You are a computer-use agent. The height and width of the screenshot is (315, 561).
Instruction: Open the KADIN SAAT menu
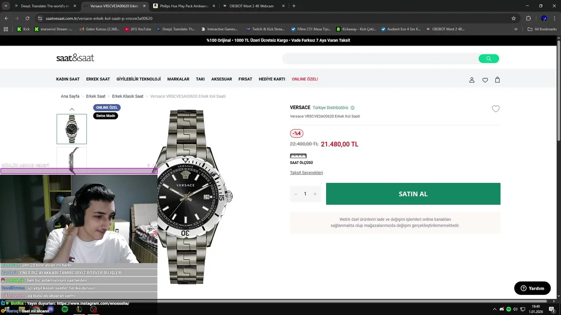click(x=68, y=79)
